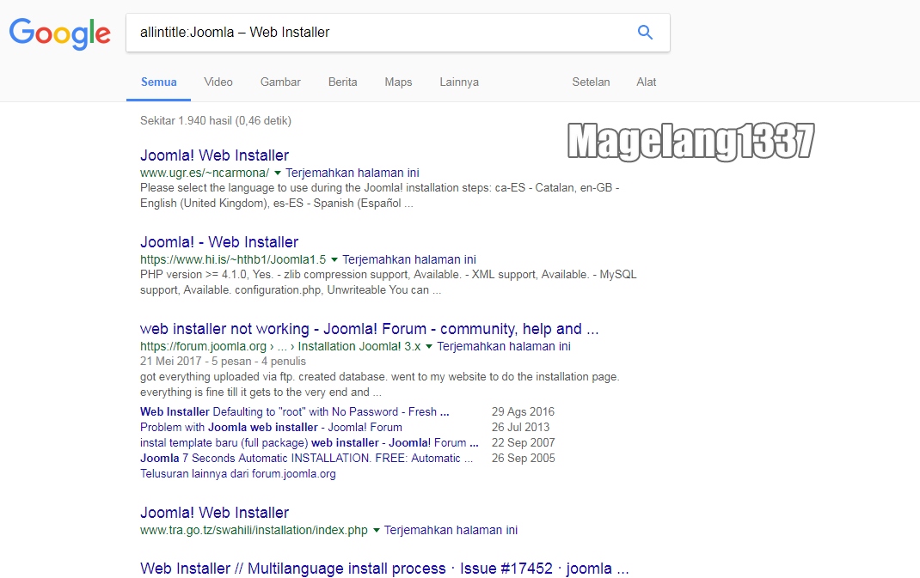Click the 'Sekitar 1.940 hasil' result count text
This screenshot has width=920, height=578.
(x=215, y=121)
